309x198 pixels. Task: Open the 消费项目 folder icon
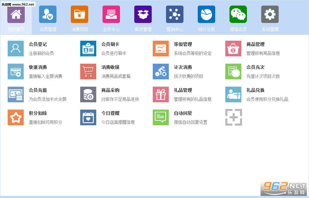80,14
